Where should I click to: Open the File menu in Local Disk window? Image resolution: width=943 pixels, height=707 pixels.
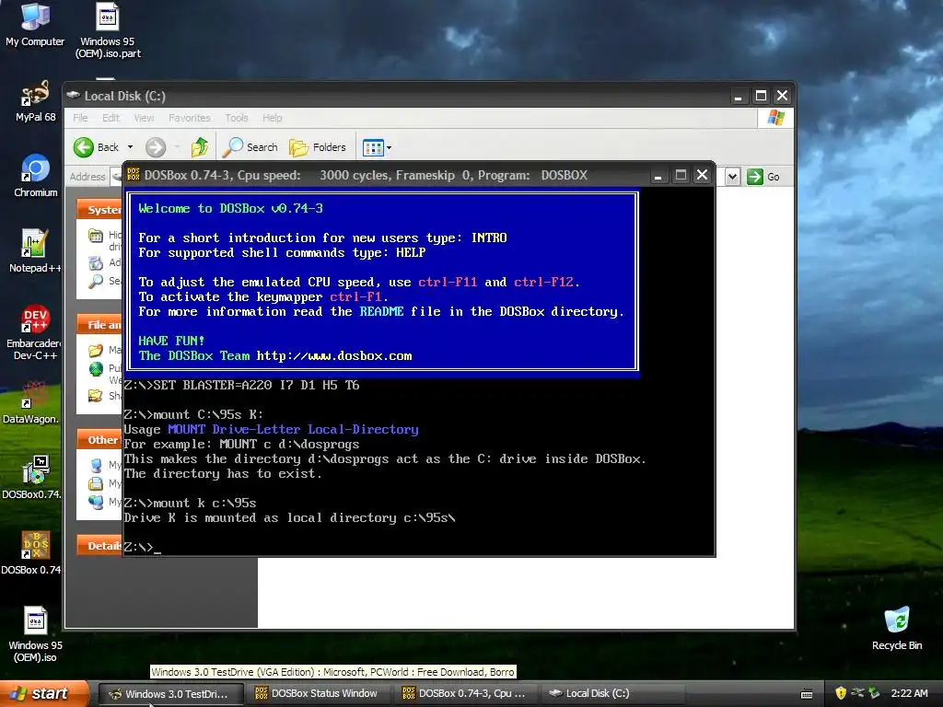tap(81, 118)
